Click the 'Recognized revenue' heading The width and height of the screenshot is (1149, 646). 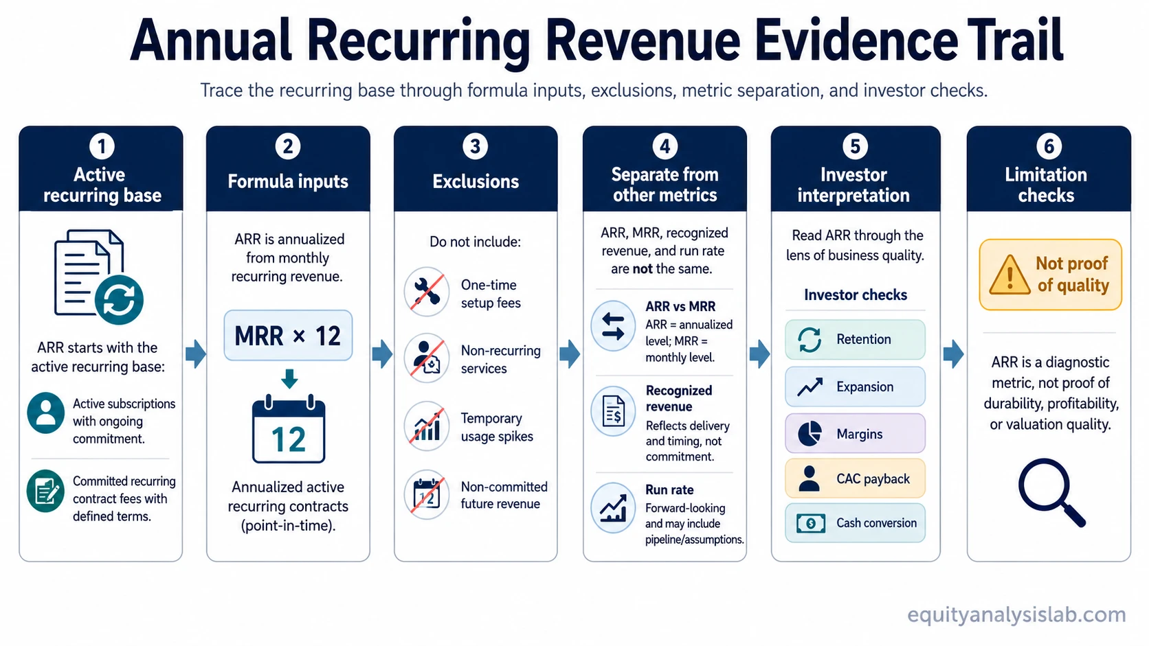(x=678, y=398)
